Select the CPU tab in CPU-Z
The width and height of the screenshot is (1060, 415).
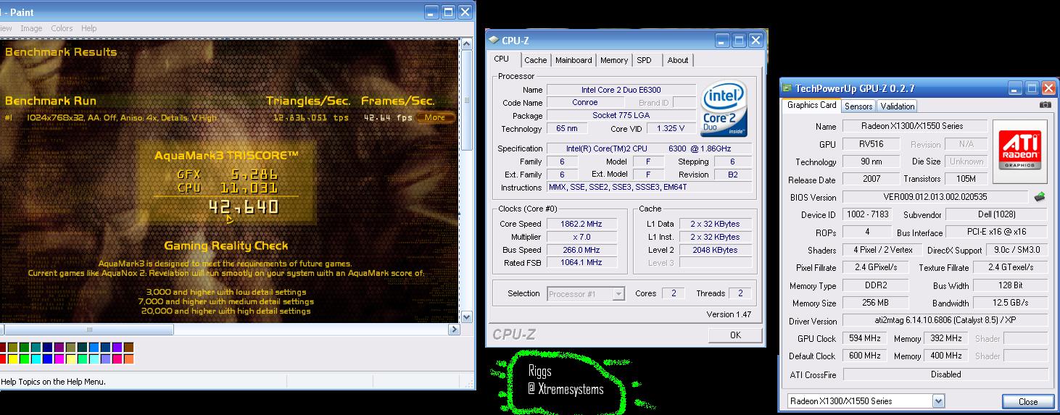tap(502, 59)
